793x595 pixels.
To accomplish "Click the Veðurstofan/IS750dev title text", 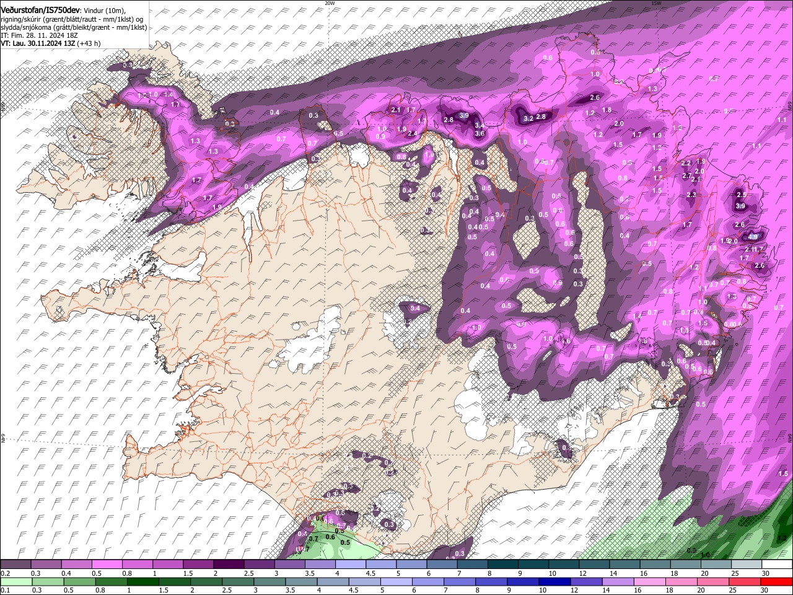I will [40, 10].
